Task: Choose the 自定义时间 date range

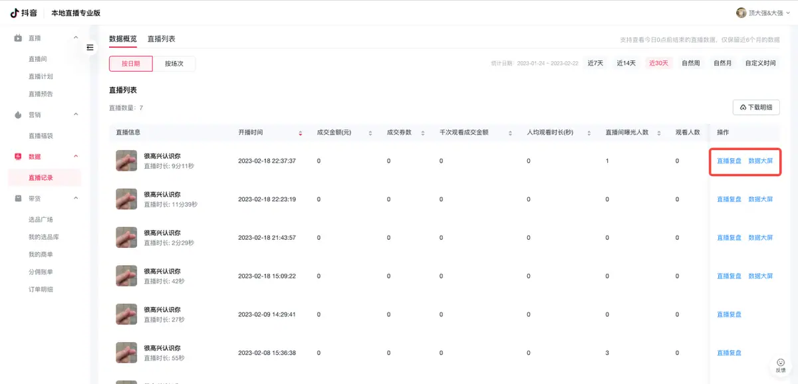Action: tap(760, 64)
